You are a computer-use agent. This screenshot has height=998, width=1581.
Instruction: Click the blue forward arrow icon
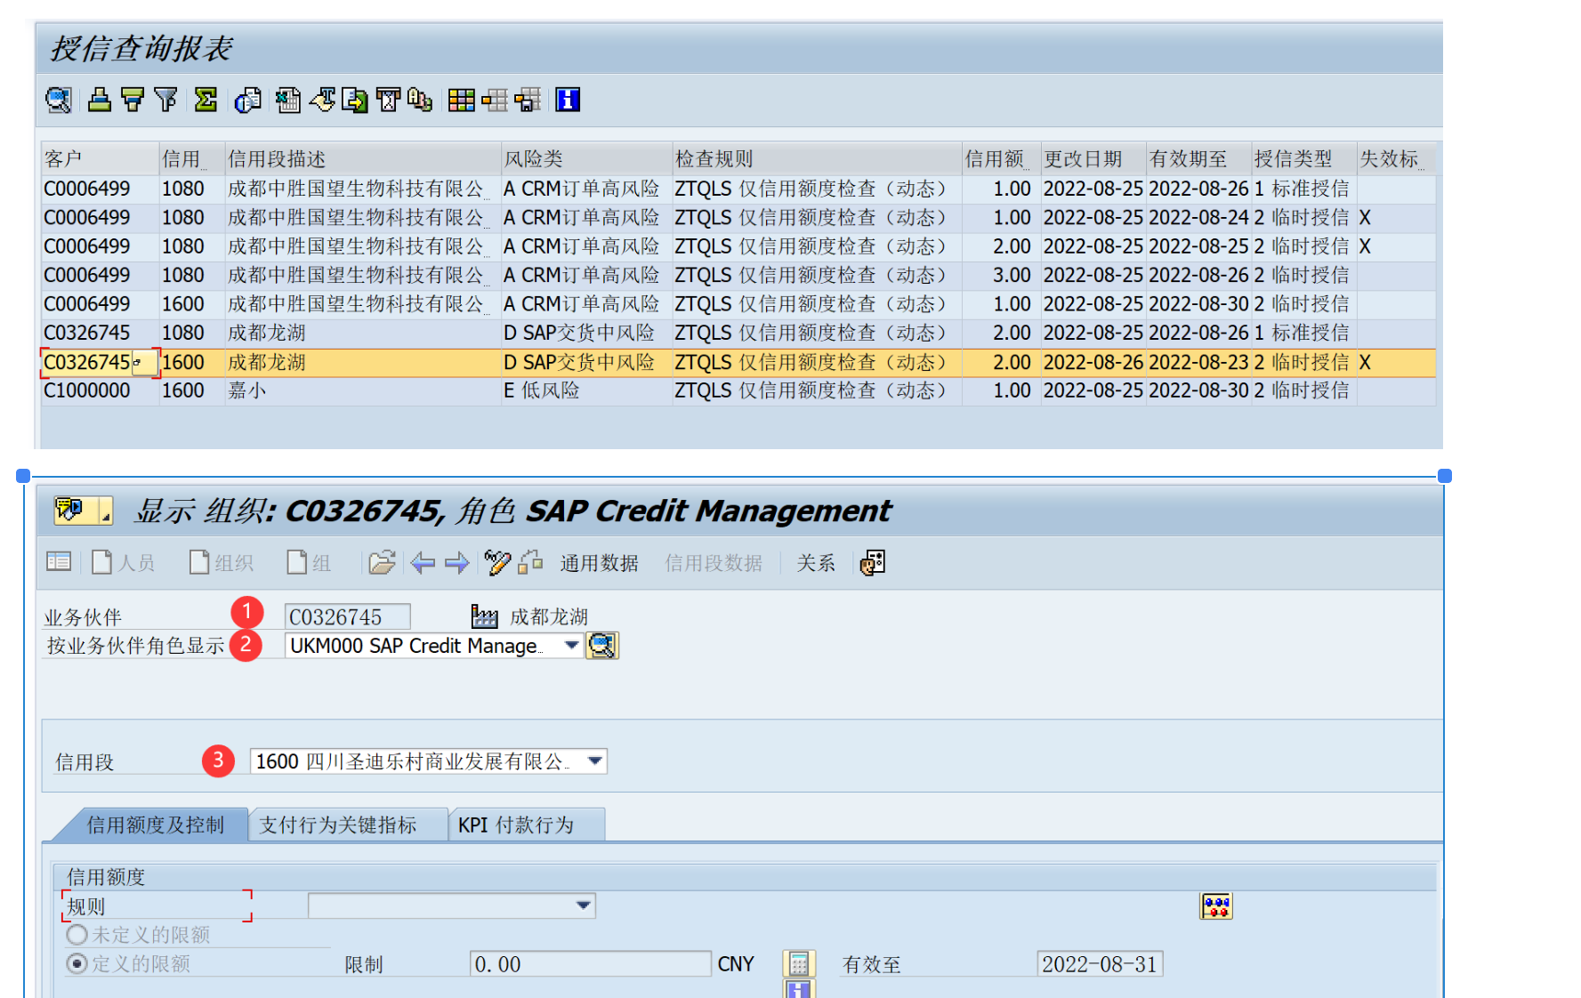click(x=456, y=562)
